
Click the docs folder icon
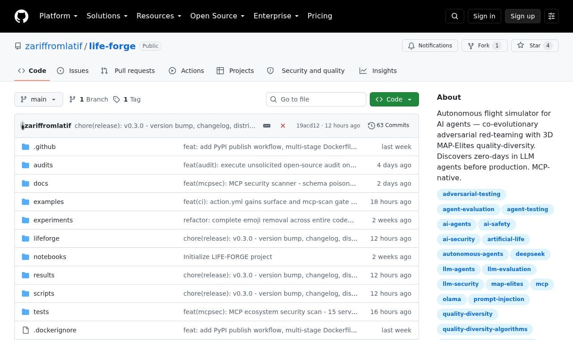pos(26,183)
